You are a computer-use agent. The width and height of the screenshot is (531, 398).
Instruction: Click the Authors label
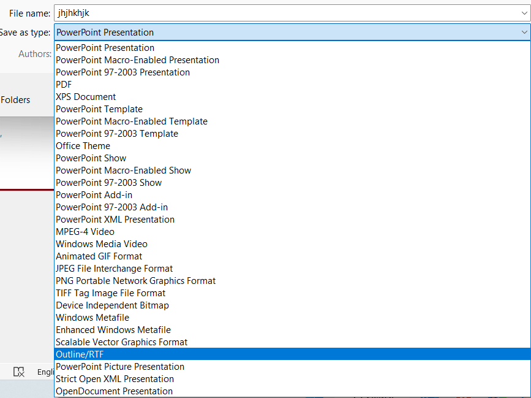click(35, 54)
